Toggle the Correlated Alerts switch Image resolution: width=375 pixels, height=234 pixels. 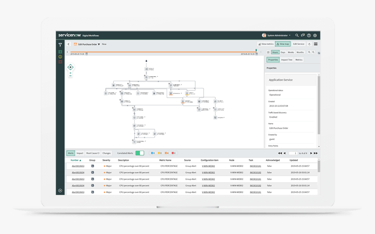tap(140, 153)
